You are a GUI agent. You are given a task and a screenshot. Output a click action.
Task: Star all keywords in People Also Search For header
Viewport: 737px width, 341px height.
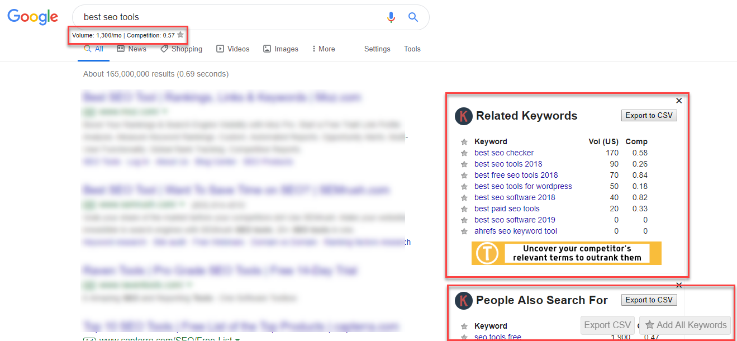(x=464, y=326)
